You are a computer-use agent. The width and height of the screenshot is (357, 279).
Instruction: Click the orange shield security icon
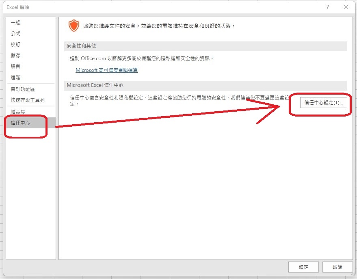pos(74,26)
